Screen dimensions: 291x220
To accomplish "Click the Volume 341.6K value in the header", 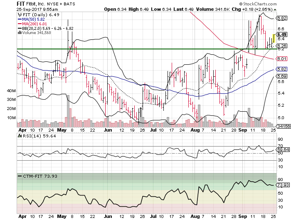I will (x=213, y=9).
